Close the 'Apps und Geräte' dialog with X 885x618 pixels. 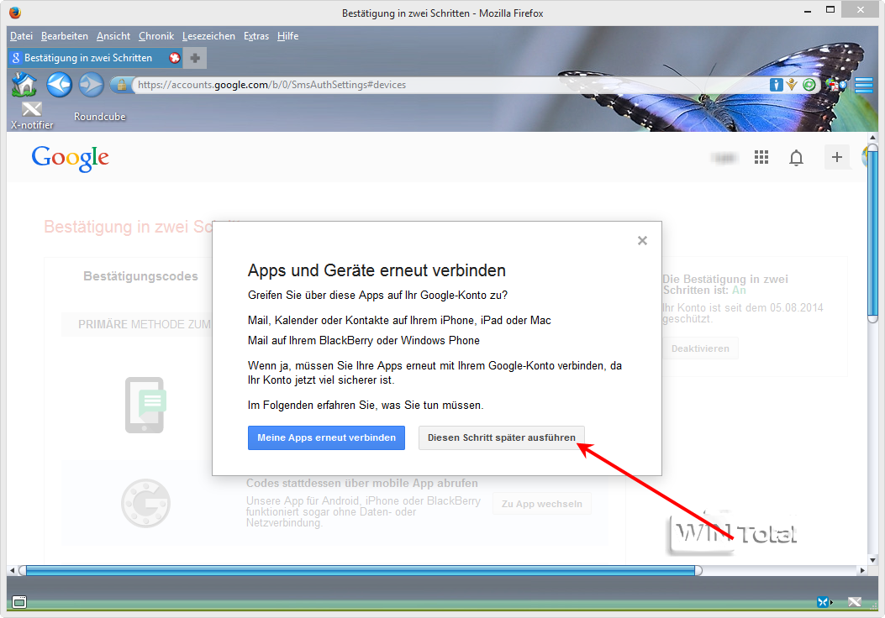[642, 241]
